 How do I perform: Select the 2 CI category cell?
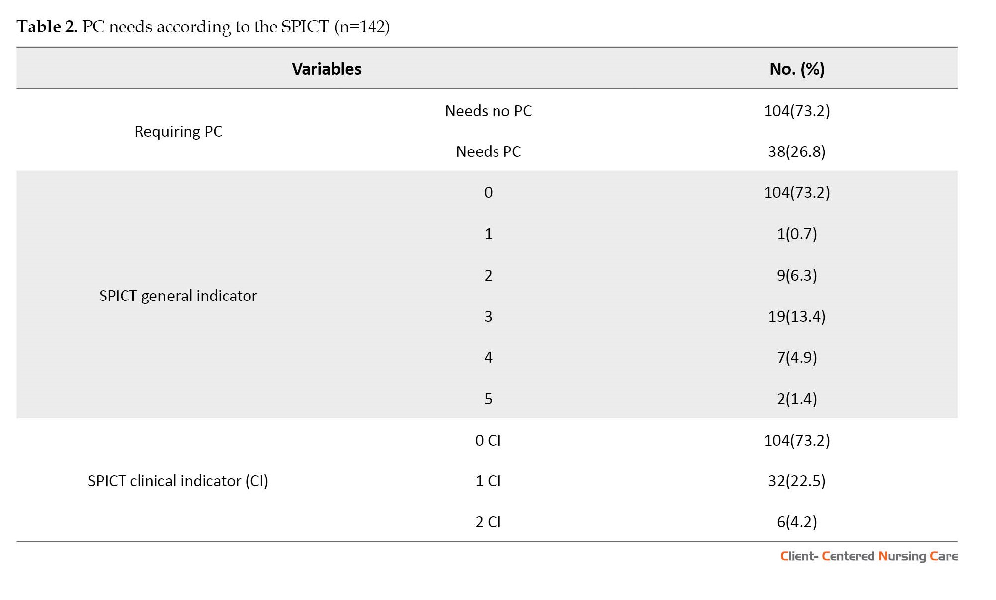[488, 522]
